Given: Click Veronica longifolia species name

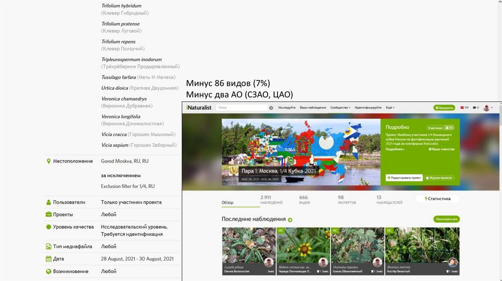Looking at the screenshot, I should click(121, 117).
